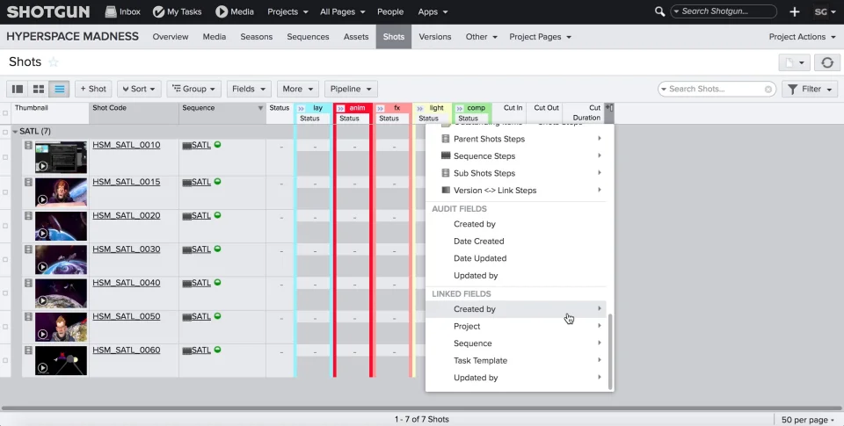Open Created by under Linked Fields
The height and width of the screenshot is (426, 844).
pos(516,309)
